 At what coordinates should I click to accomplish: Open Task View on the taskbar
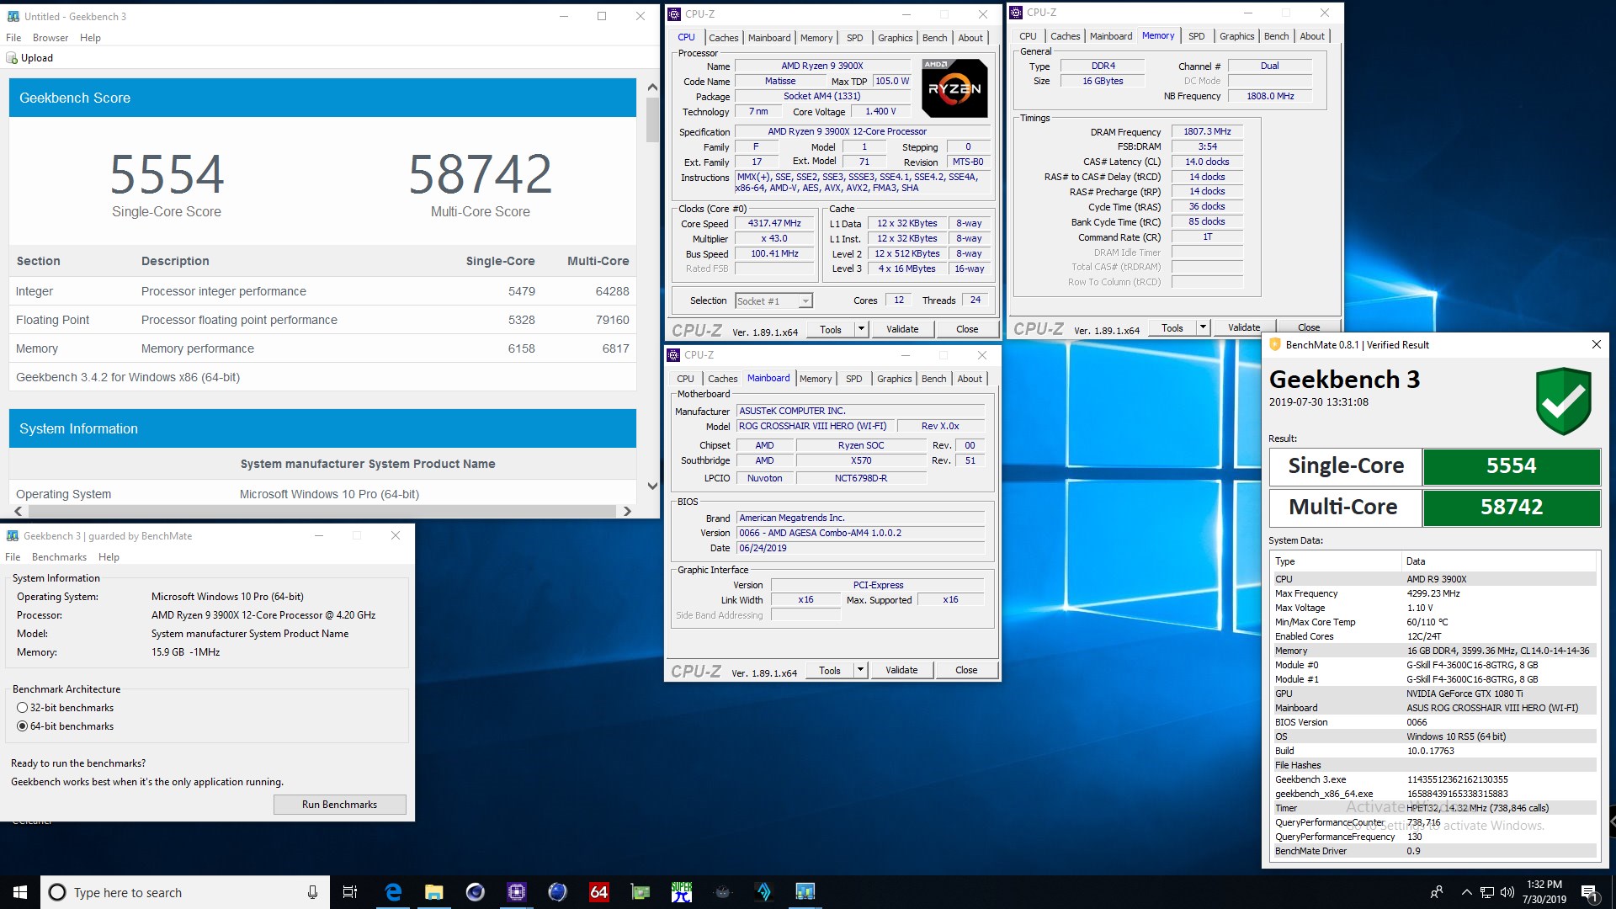click(350, 892)
